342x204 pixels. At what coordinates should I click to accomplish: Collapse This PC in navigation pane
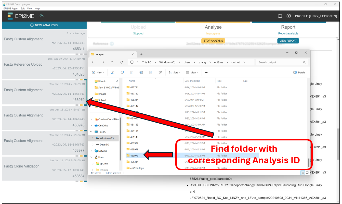coord(91,132)
